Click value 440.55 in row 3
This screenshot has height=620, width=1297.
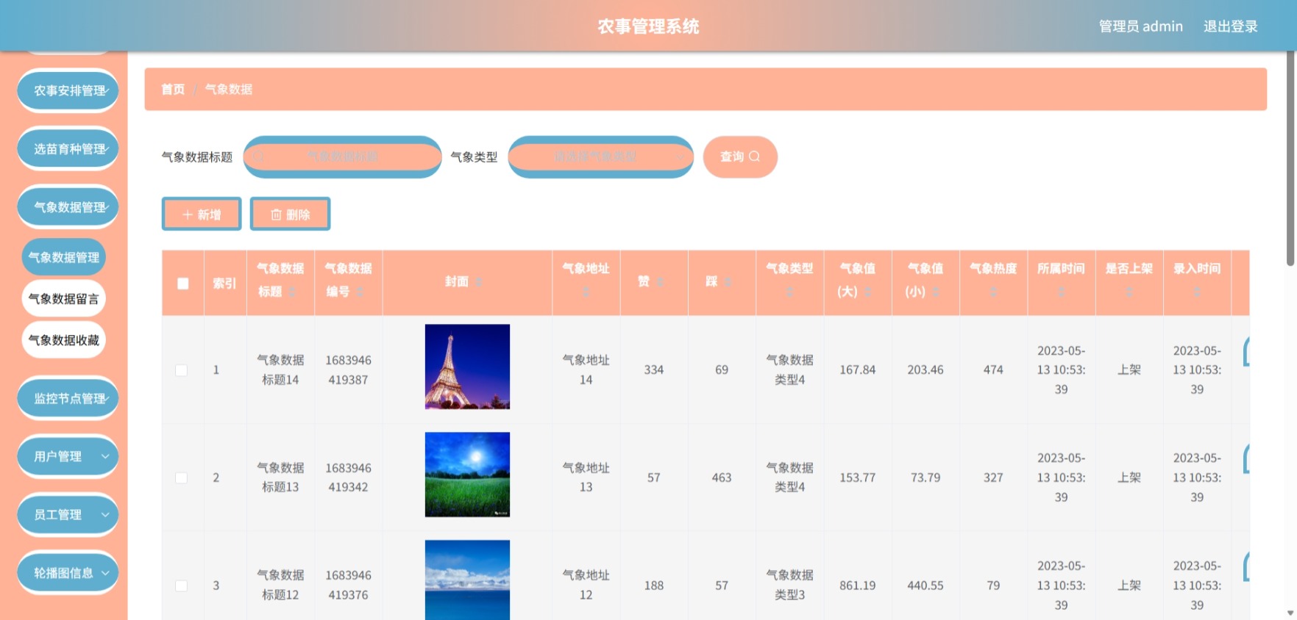(x=925, y=585)
